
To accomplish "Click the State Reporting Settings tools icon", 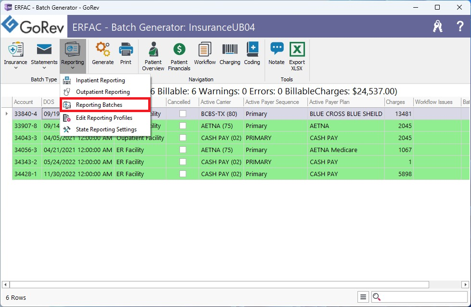I will [x=67, y=129].
